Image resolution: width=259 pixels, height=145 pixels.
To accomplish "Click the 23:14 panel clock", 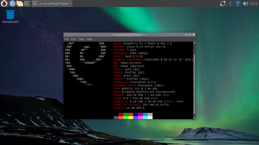I will (254, 4).
